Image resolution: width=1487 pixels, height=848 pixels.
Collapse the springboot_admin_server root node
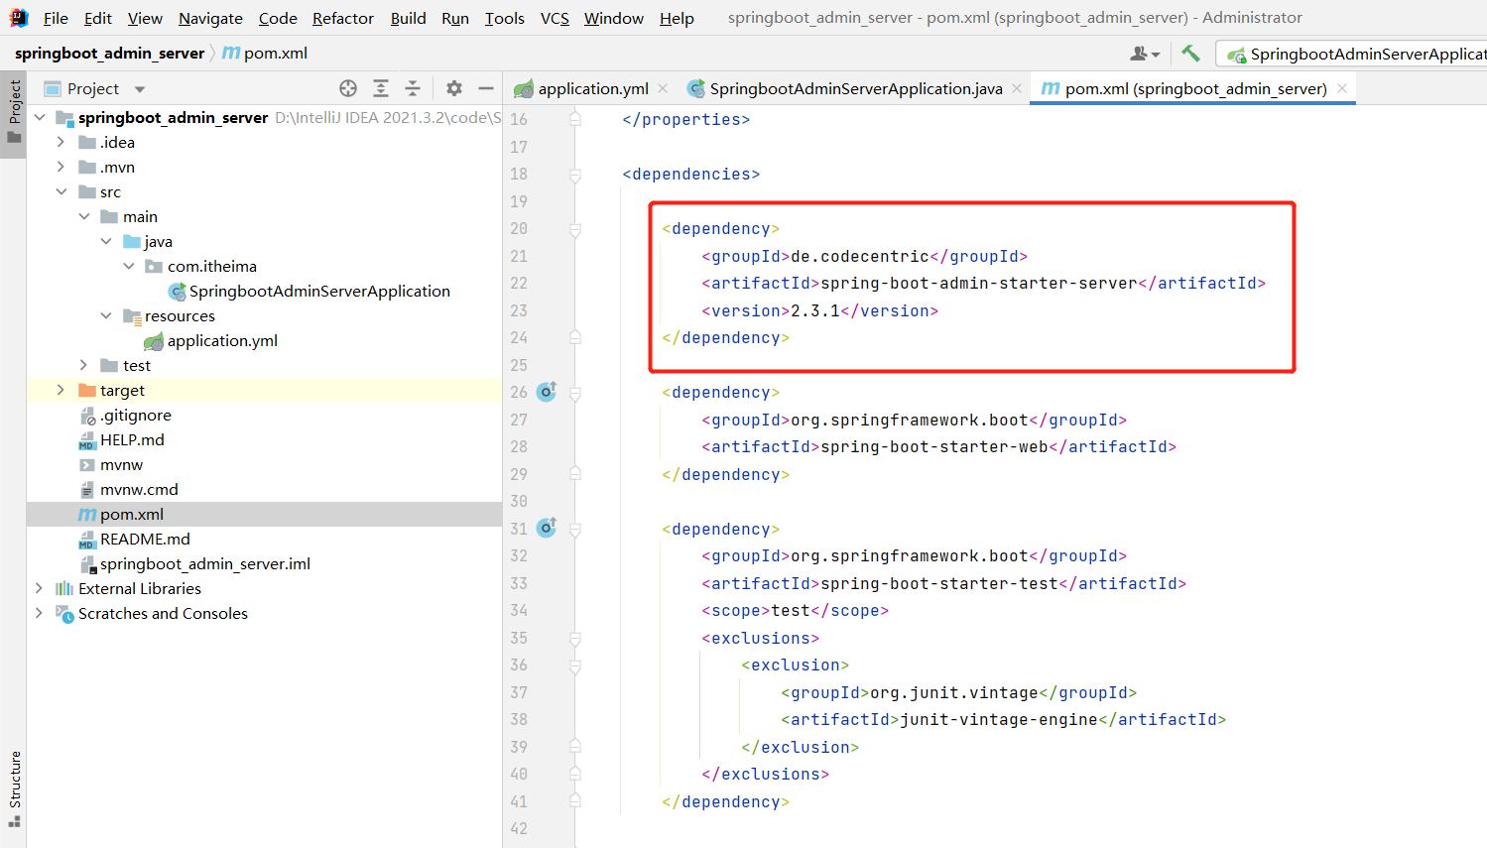(x=40, y=117)
